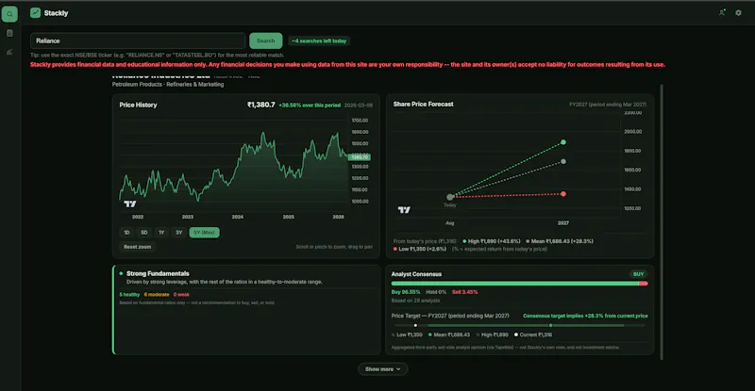Open the settings gear icon
Image resolution: width=755 pixels, height=391 pixels.
click(738, 13)
